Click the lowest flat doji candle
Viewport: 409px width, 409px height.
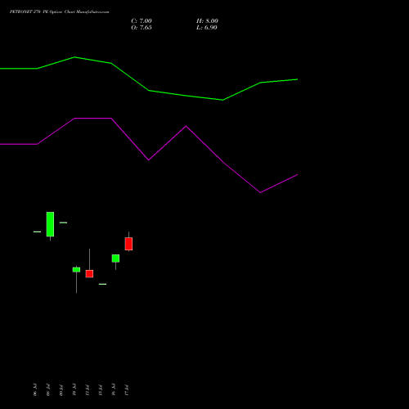(102, 284)
